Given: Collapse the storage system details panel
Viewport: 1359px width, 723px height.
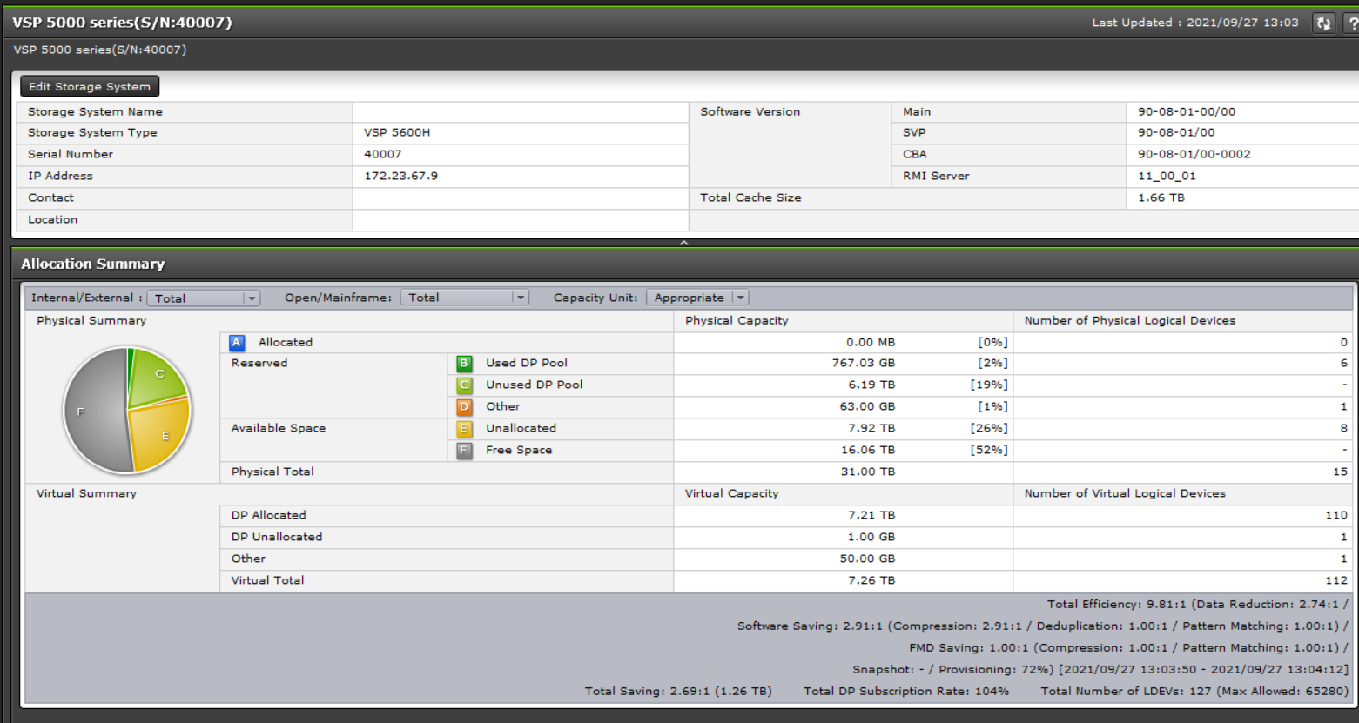Looking at the screenshot, I should coord(684,243).
